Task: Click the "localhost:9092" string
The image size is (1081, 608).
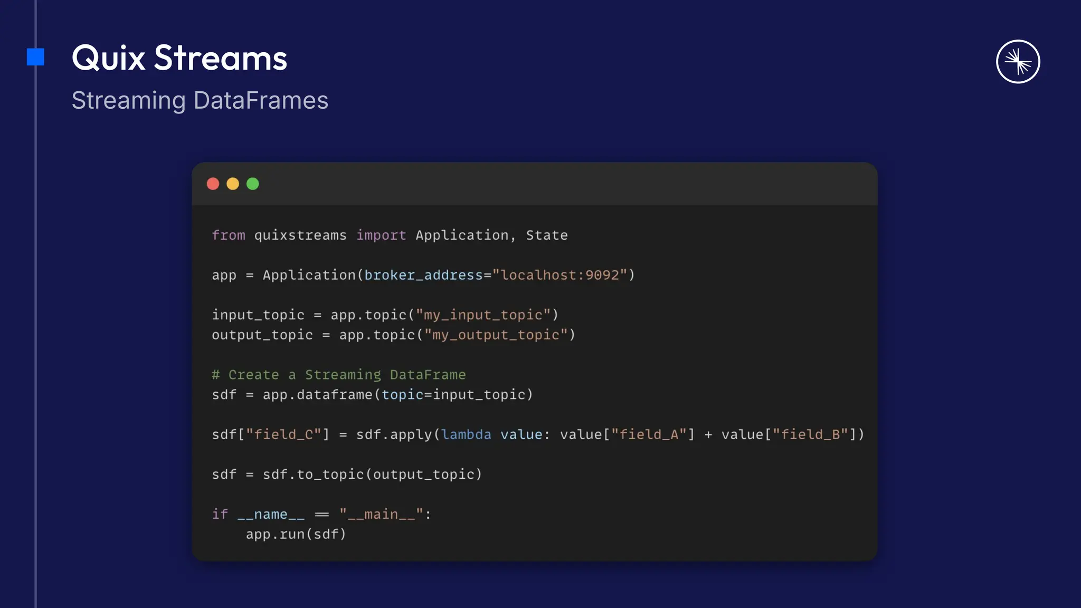Action: pos(560,275)
